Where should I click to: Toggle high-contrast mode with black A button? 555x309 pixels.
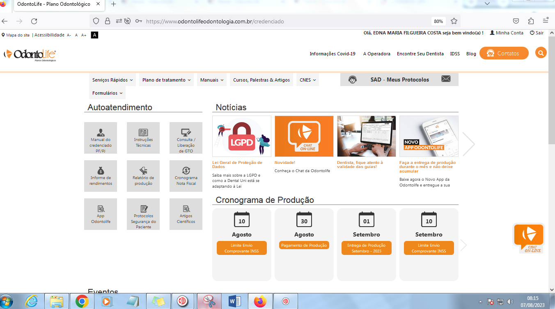pyautogui.click(x=94, y=35)
